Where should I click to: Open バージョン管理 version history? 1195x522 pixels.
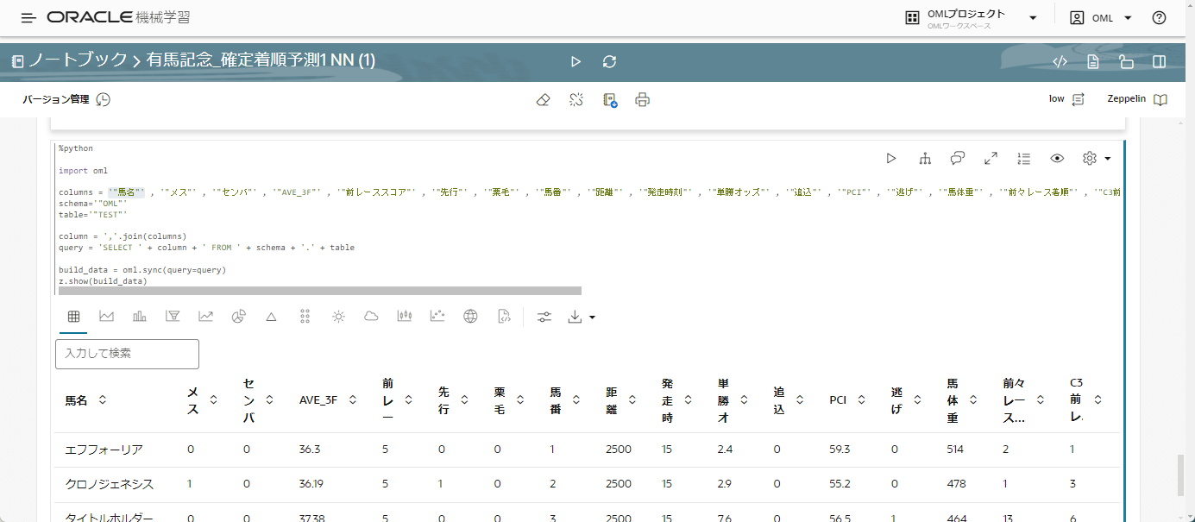[66, 99]
